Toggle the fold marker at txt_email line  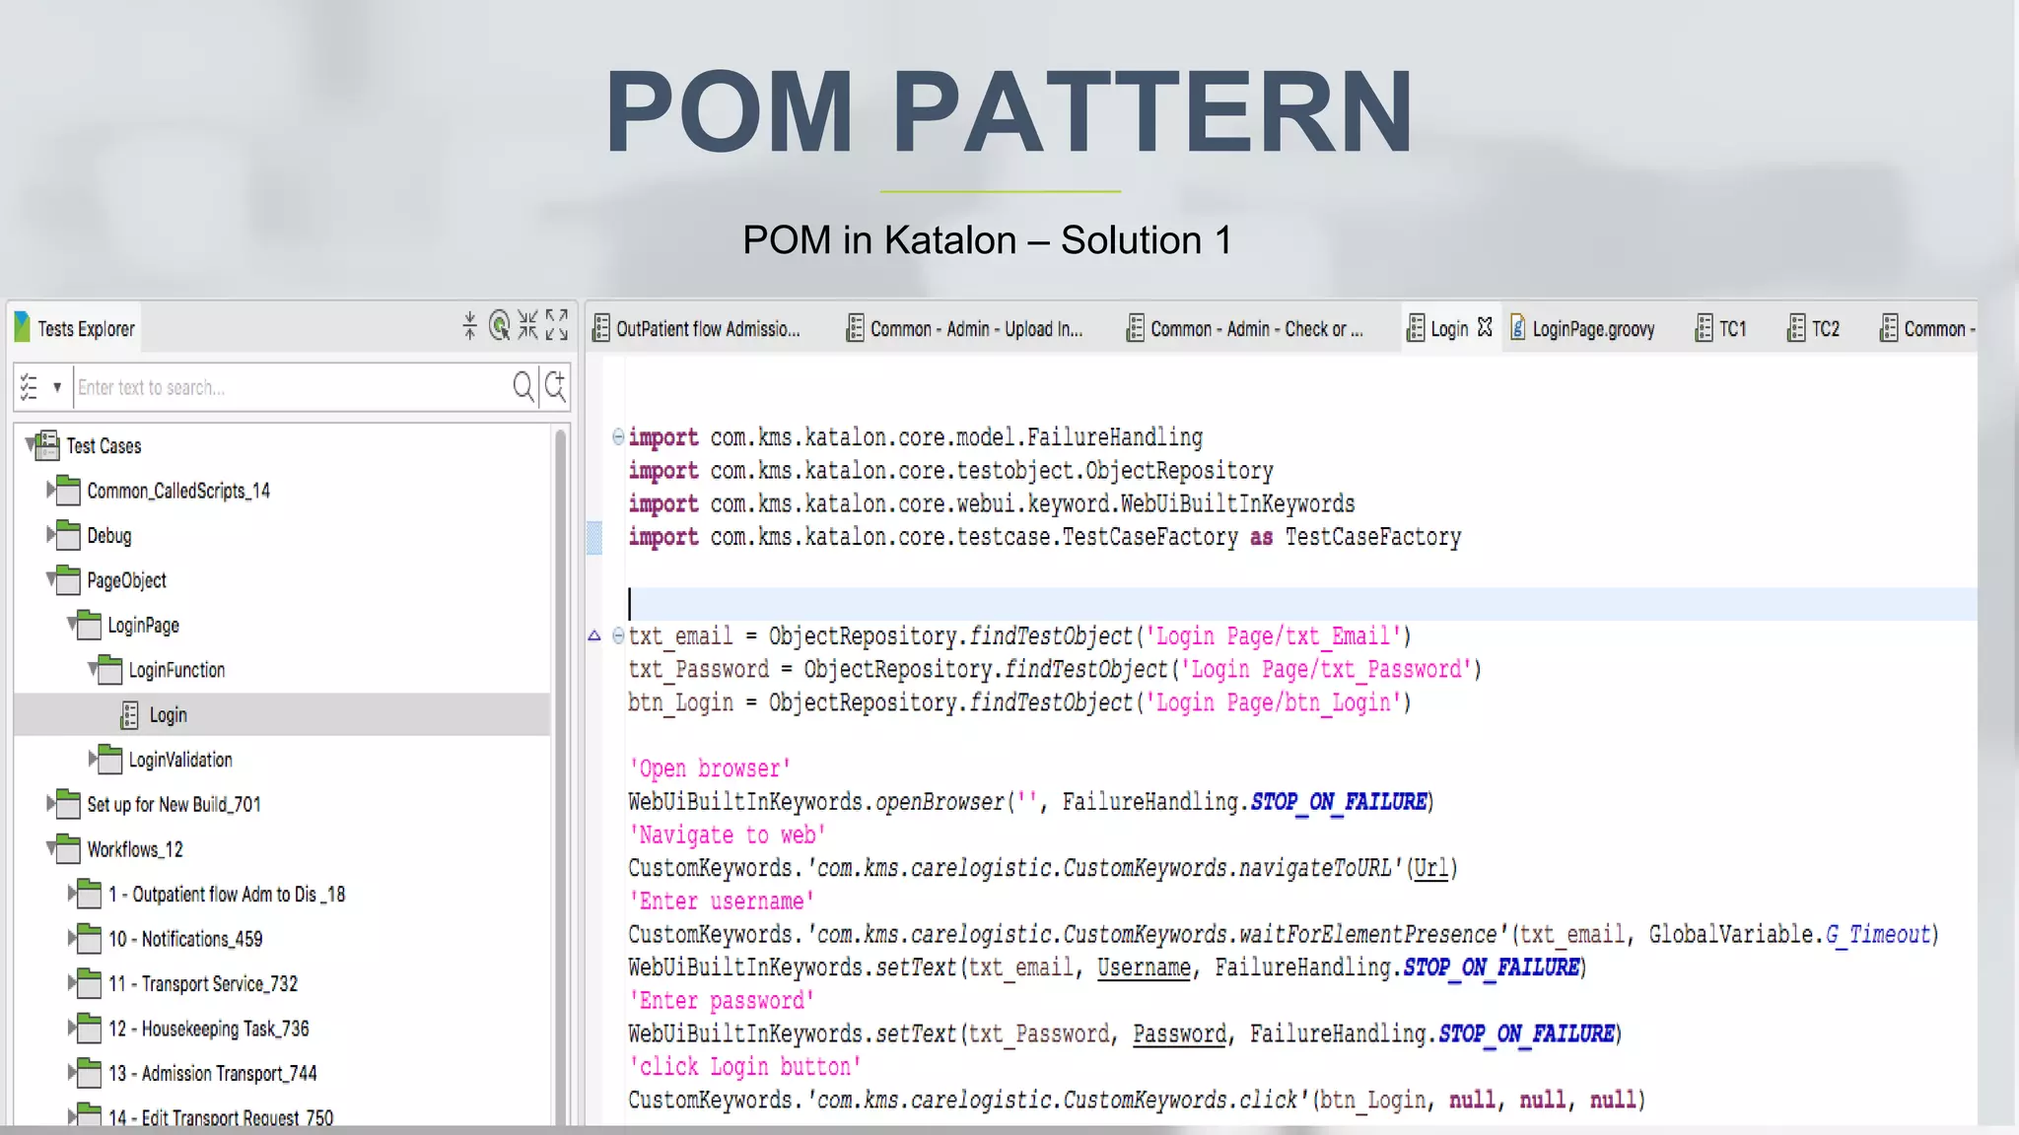[618, 635]
